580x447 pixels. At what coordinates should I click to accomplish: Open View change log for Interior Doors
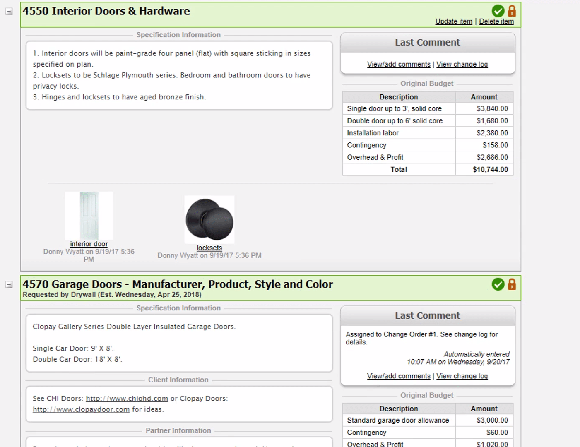pos(462,64)
